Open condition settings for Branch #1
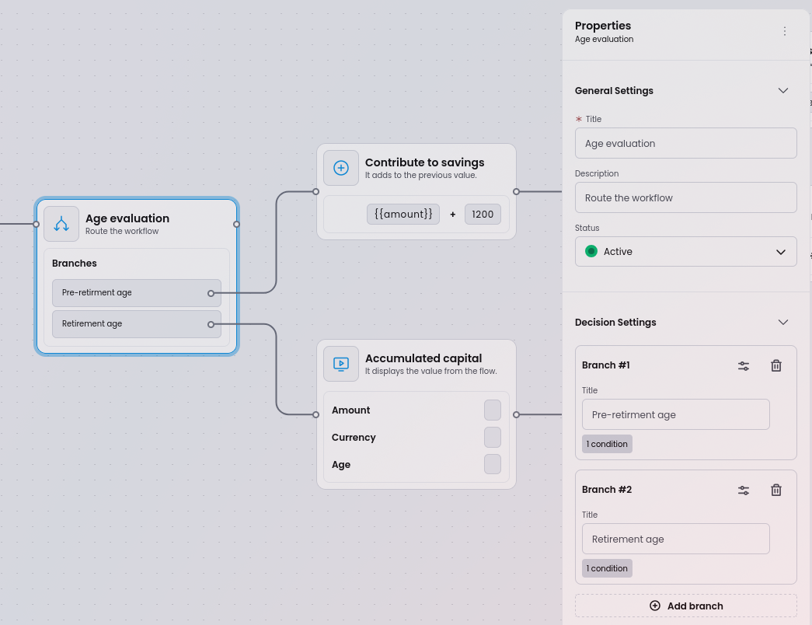This screenshot has height=625, width=812. point(744,365)
